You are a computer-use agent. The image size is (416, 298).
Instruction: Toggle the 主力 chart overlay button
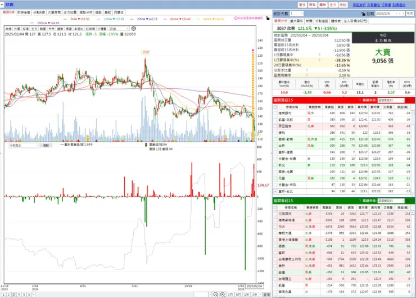34,29
